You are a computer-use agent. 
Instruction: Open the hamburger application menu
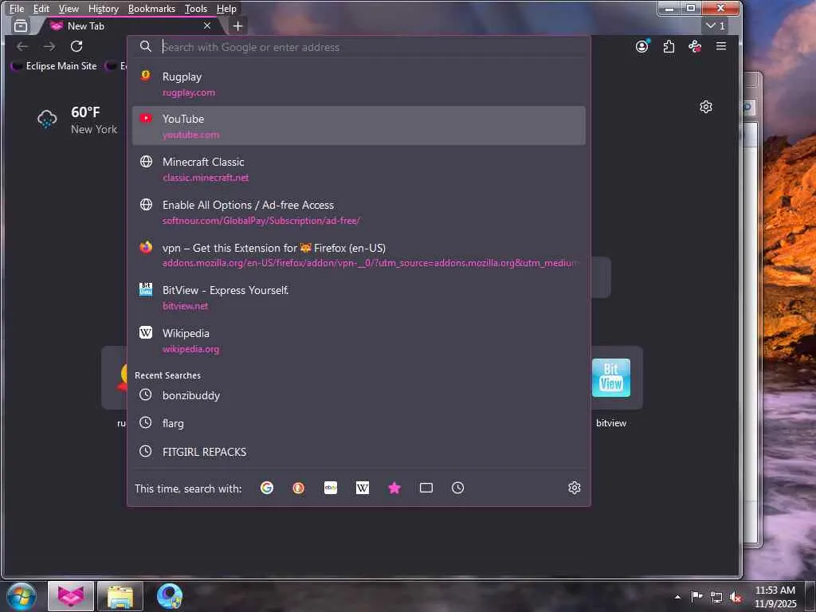(x=720, y=46)
